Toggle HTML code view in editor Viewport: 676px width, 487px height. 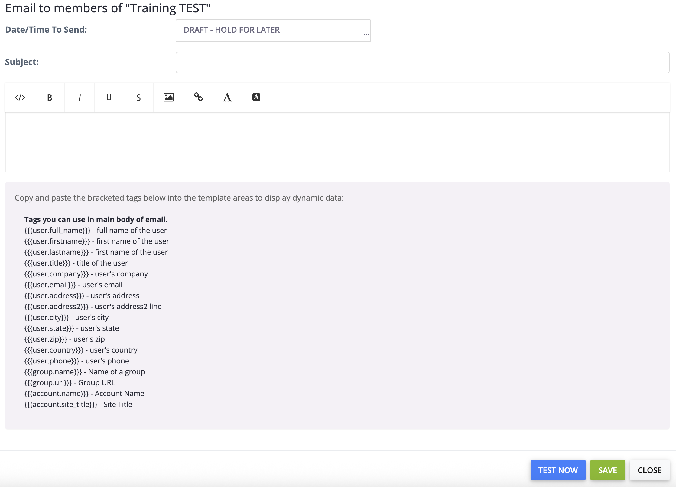(20, 97)
